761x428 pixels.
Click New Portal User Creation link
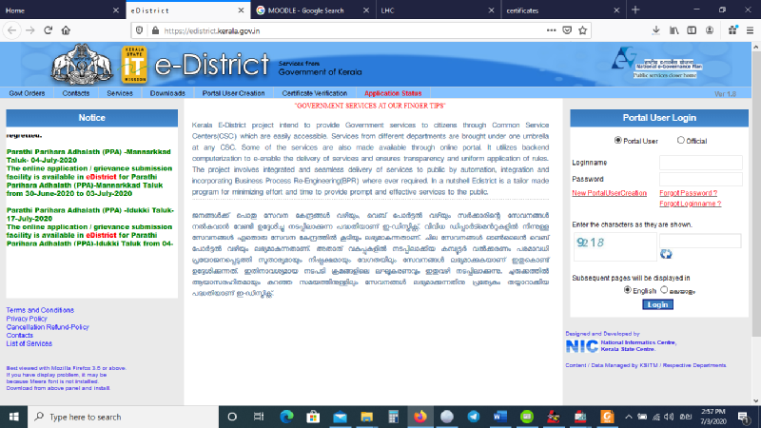(609, 193)
